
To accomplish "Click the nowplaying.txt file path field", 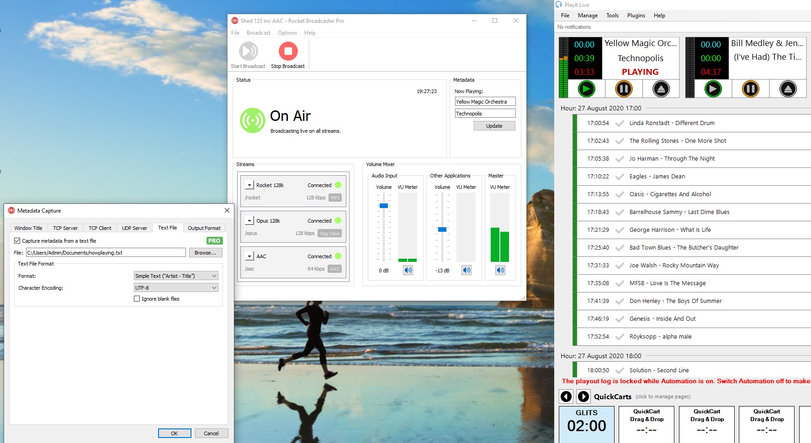I will tap(106, 253).
